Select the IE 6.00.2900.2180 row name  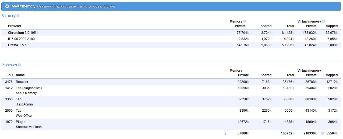(x=21, y=39)
